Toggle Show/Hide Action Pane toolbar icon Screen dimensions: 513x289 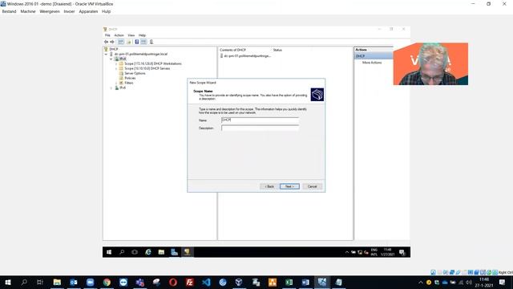point(143,42)
